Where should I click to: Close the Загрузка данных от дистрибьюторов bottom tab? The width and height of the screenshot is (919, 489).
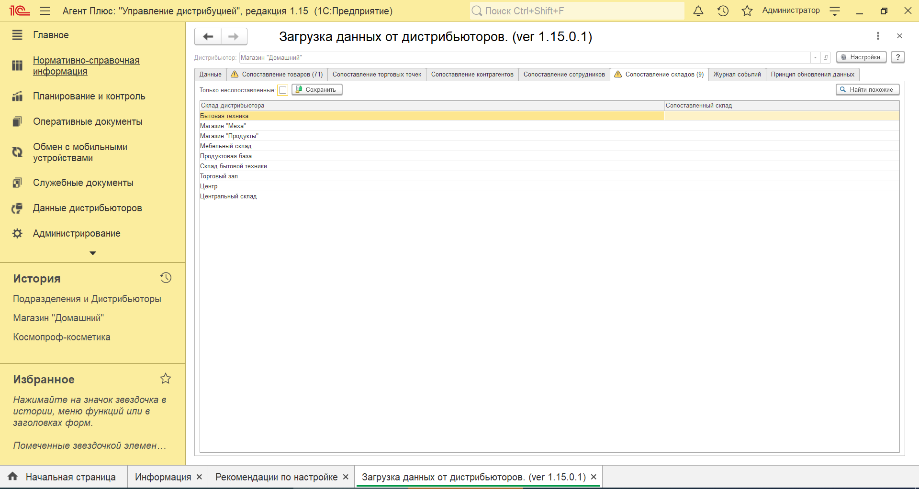pos(594,477)
